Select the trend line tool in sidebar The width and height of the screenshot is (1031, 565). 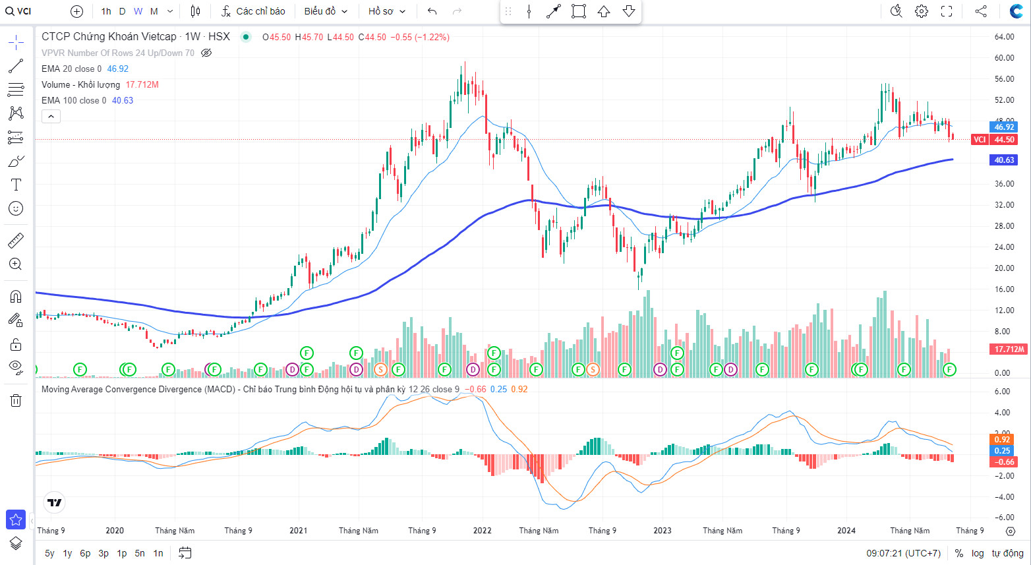click(x=16, y=66)
